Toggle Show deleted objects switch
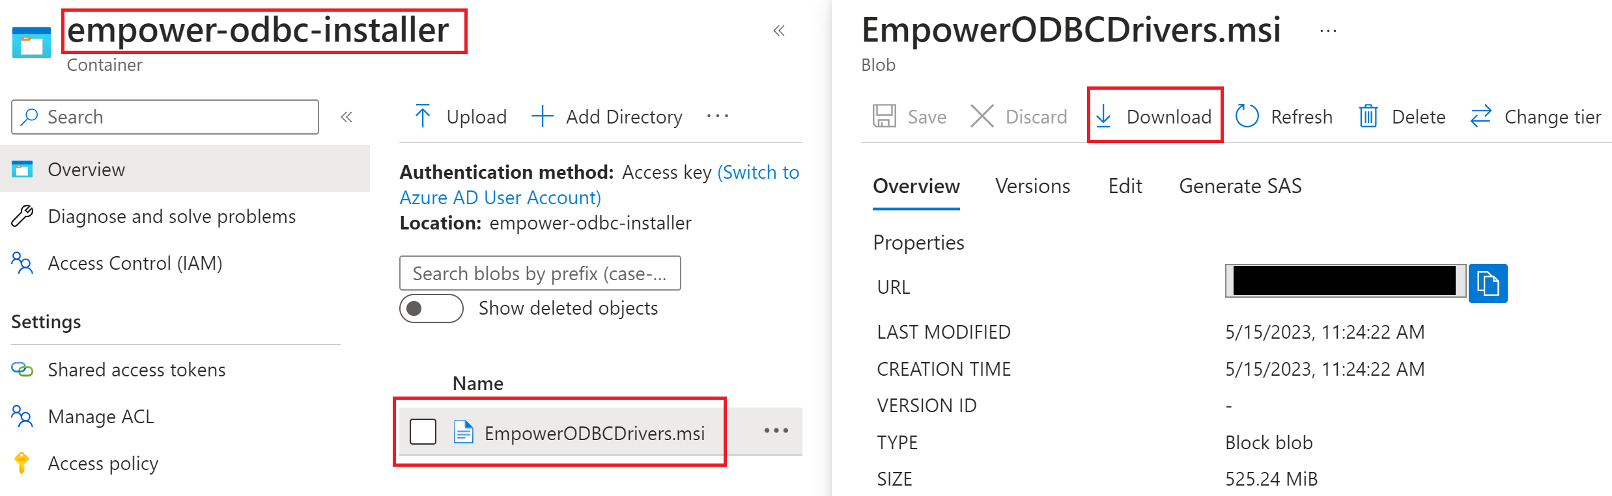Viewport: 1612px width, 496px height. tap(431, 308)
